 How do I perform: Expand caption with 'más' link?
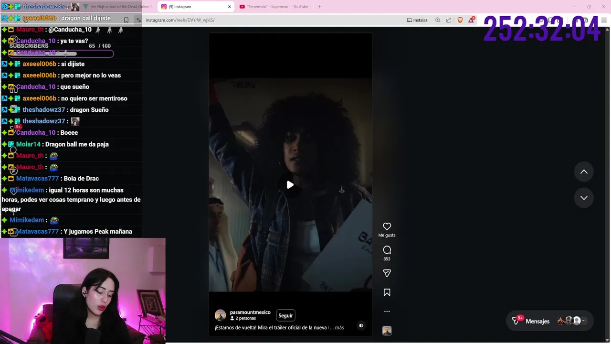[x=339, y=328]
